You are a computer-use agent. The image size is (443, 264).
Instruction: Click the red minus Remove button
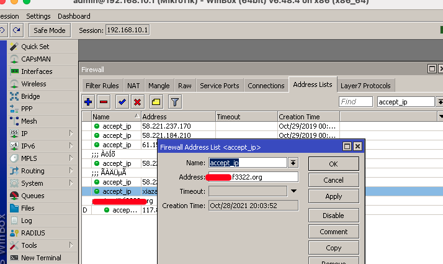[104, 102]
